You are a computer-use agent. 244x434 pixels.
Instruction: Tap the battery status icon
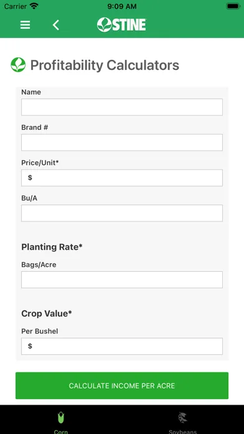tap(233, 6)
